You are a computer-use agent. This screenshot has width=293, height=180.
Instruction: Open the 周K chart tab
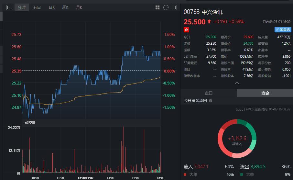tap(65, 7)
